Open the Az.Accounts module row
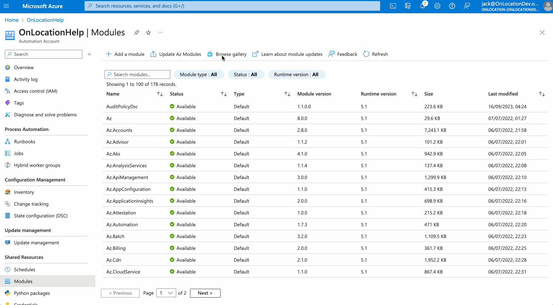 tap(325, 130)
